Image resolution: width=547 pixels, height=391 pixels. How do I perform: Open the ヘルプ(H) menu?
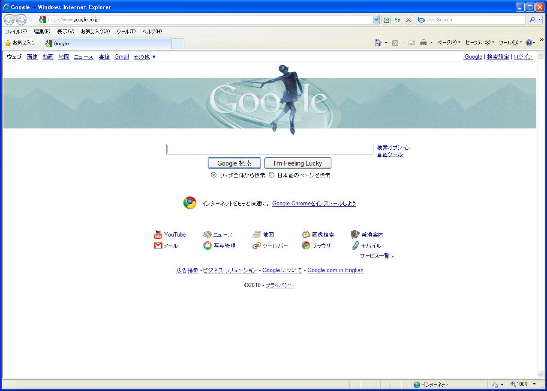(152, 32)
